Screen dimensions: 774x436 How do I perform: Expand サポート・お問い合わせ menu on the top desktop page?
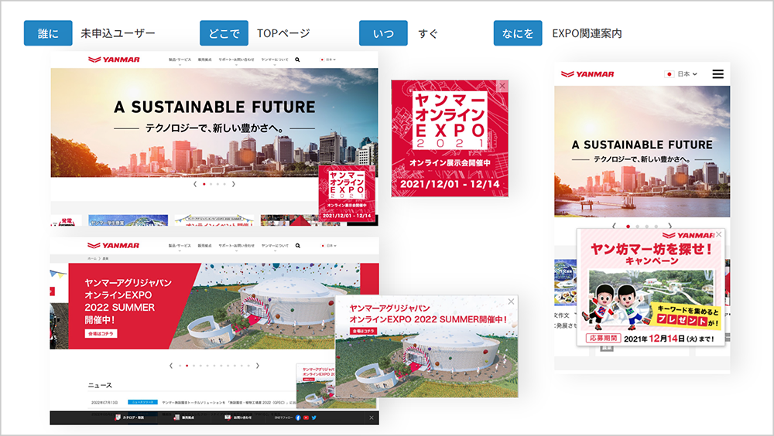236,60
